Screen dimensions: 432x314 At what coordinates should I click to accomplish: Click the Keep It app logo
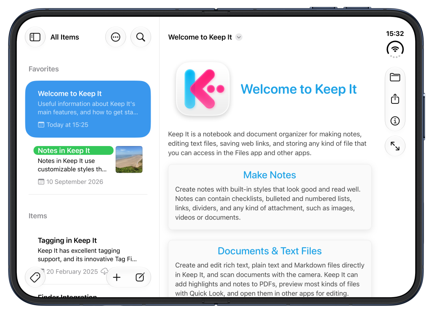pyautogui.click(x=203, y=89)
